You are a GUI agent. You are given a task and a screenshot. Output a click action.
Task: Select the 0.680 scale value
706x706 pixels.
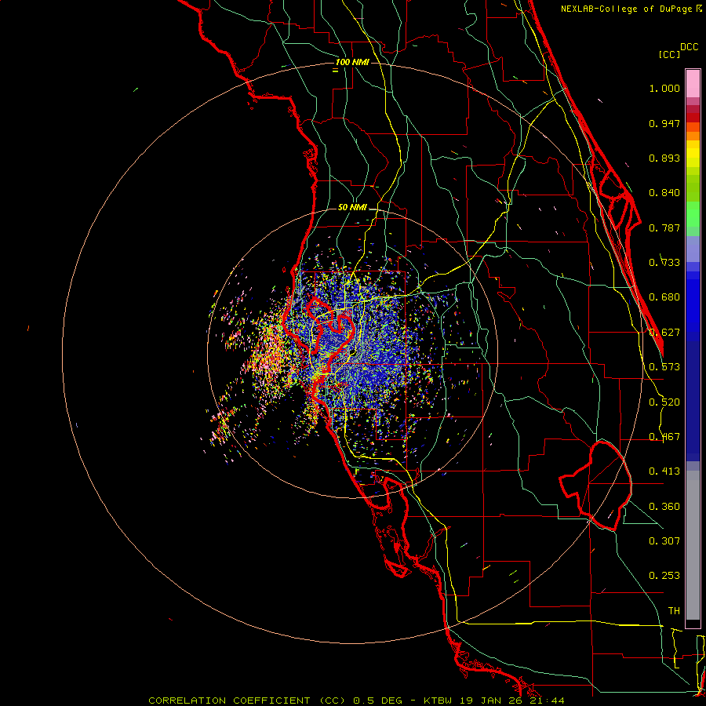tap(664, 297)
